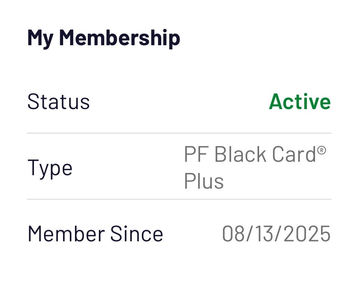This screenshot has width=358, height=291.
Task: Tap the green Active status value
Action: [x=300, y=102]
